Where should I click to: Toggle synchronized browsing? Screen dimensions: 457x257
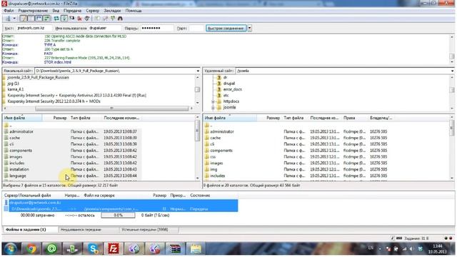click(x=113, y=19)
